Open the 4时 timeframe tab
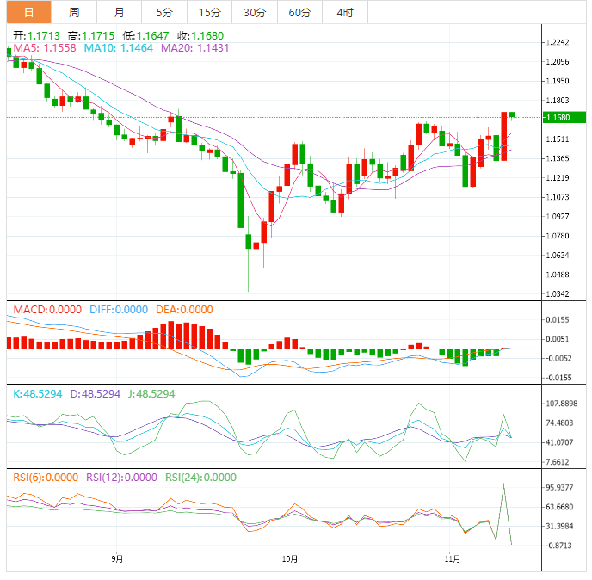The height and width of the screenshot is (580, 592). click(x=345, y=12)
